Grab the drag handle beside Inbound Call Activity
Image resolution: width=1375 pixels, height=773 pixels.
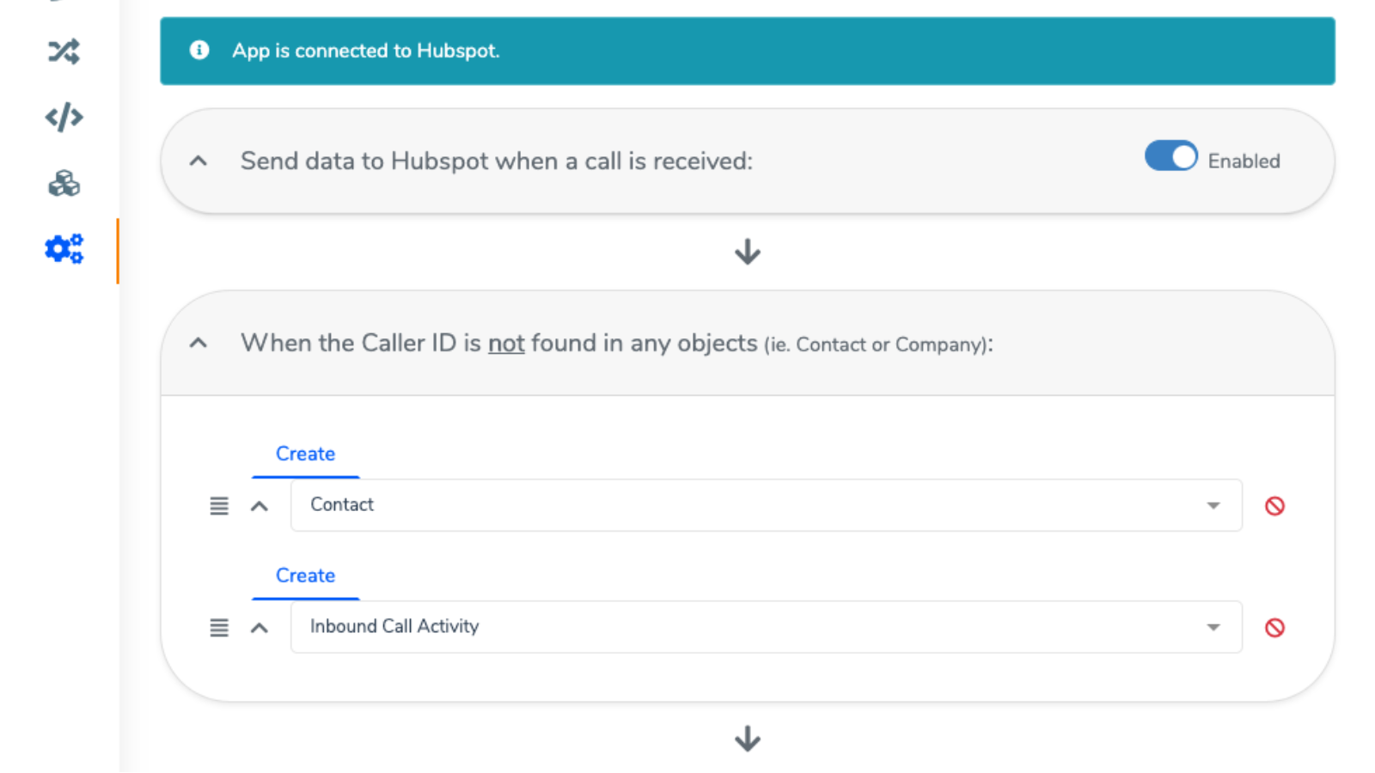click(x=219, y=628)
